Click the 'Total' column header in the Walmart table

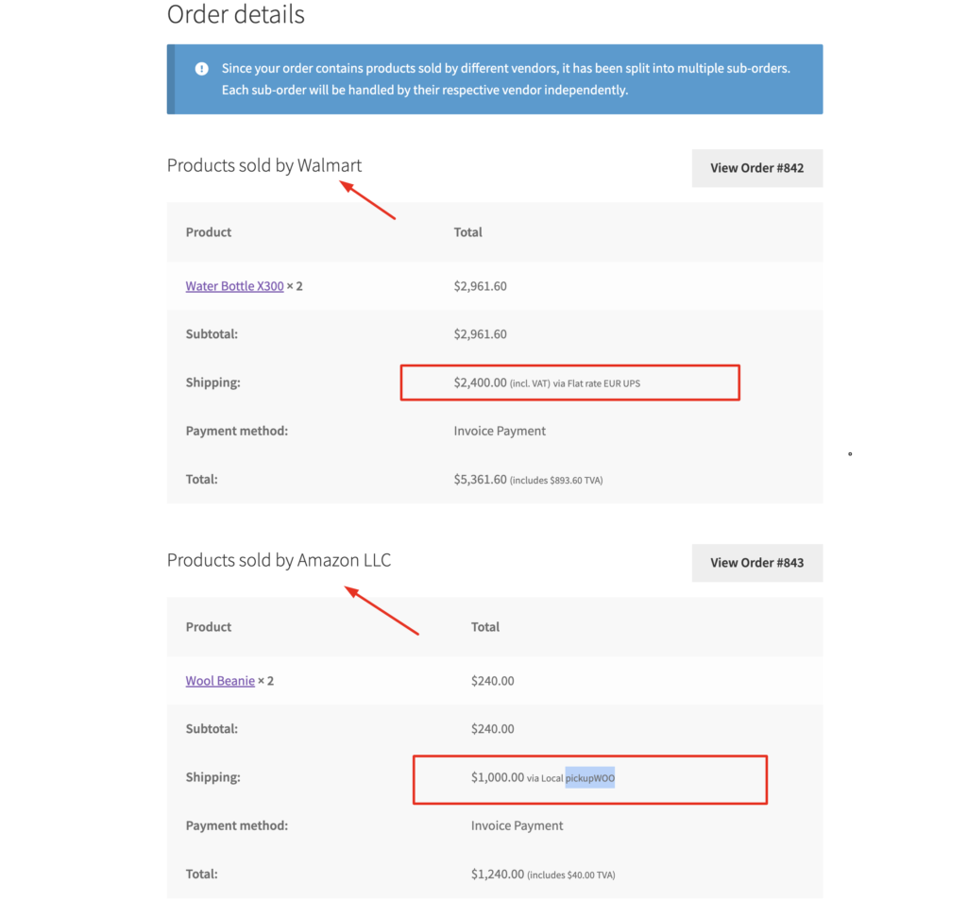467,232
